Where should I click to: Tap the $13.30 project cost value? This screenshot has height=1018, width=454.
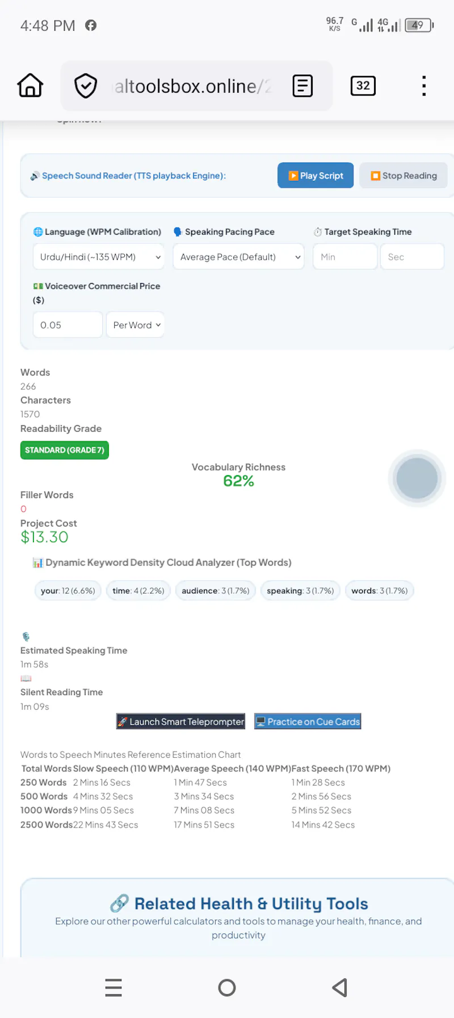(x=44, y=537)
